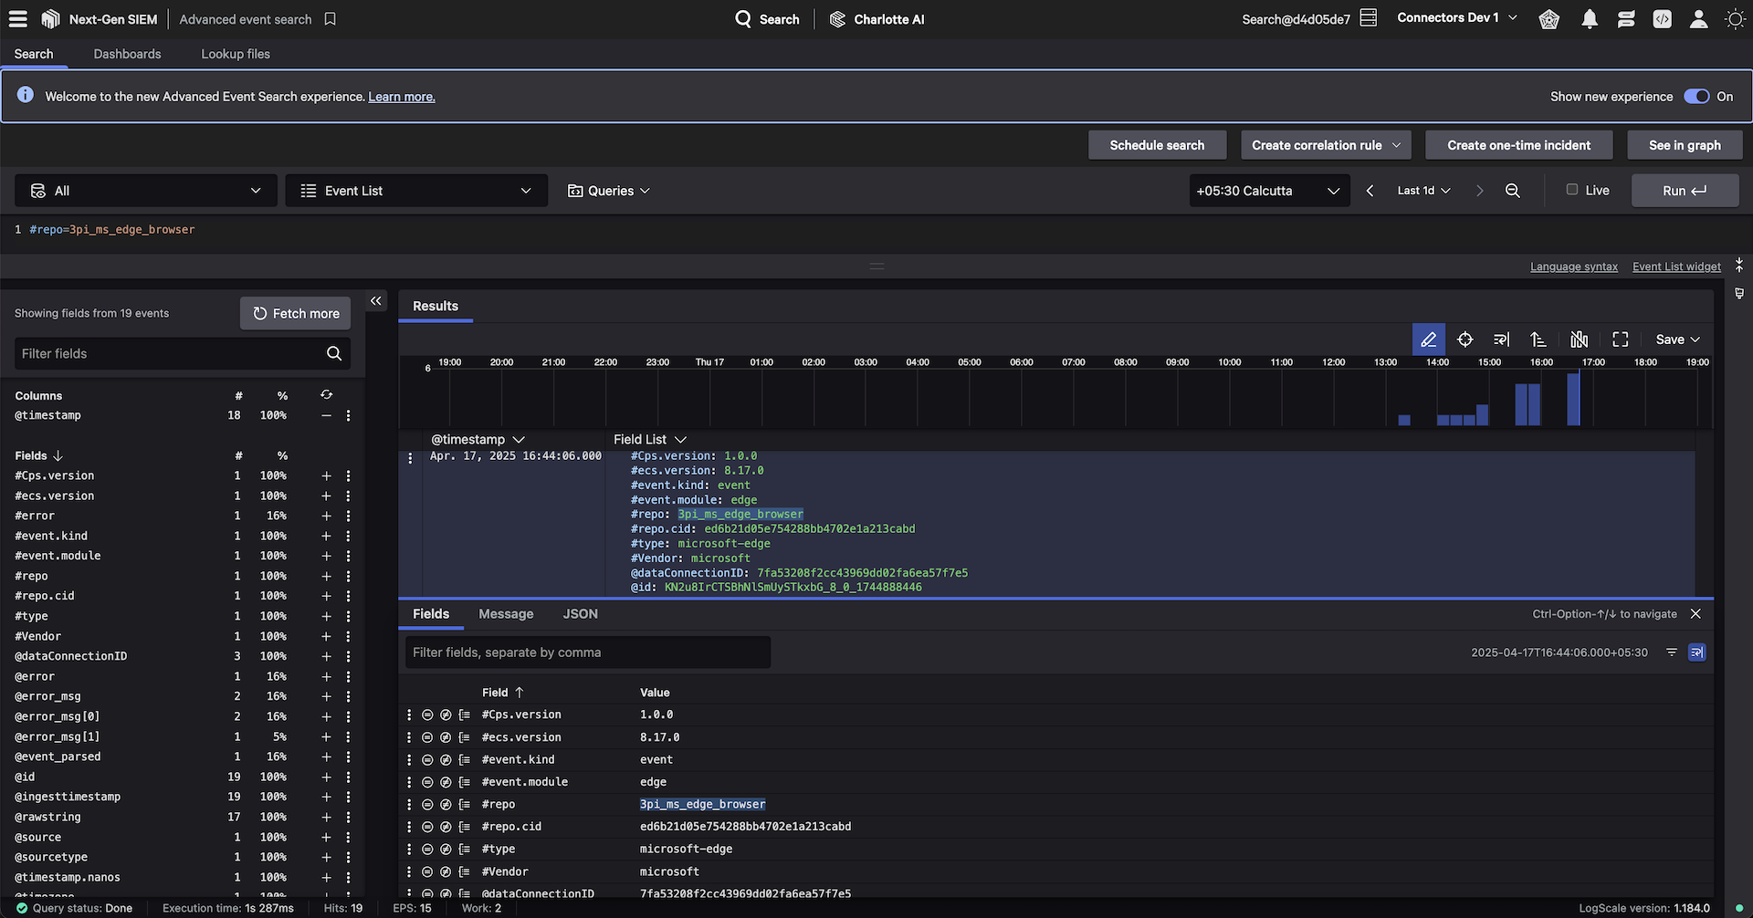Turn off Show new experience toggle
The height and width of the screenshot is (918, 1753).
(x=1696, y=97)
